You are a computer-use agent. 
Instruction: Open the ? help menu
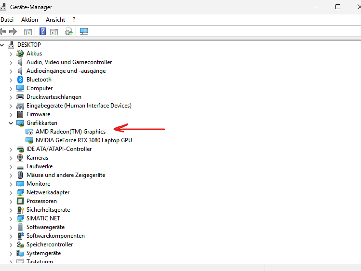74,20
